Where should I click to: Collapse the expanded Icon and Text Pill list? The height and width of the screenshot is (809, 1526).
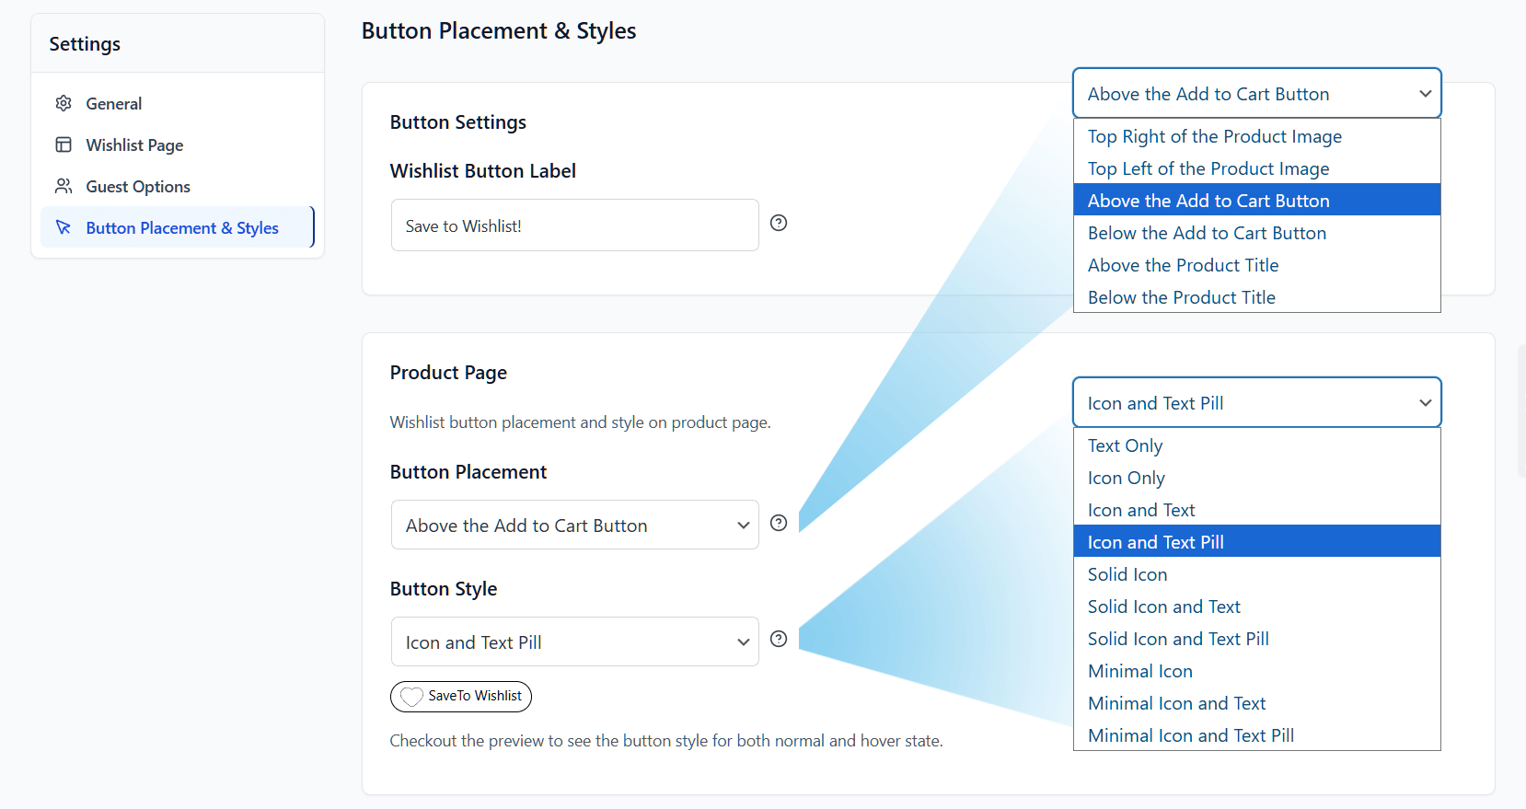tap(1256, 403)
